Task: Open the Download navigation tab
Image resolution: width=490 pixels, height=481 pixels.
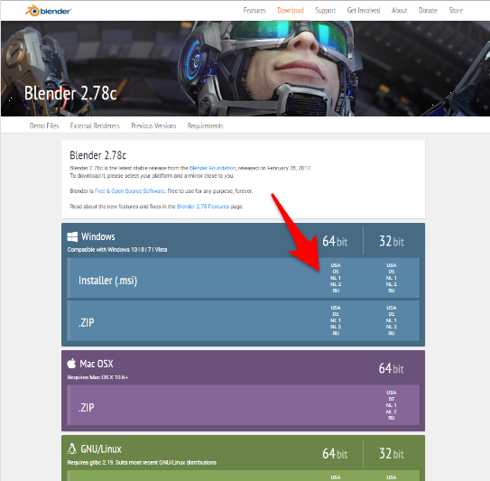Action: tap(291, 11)
